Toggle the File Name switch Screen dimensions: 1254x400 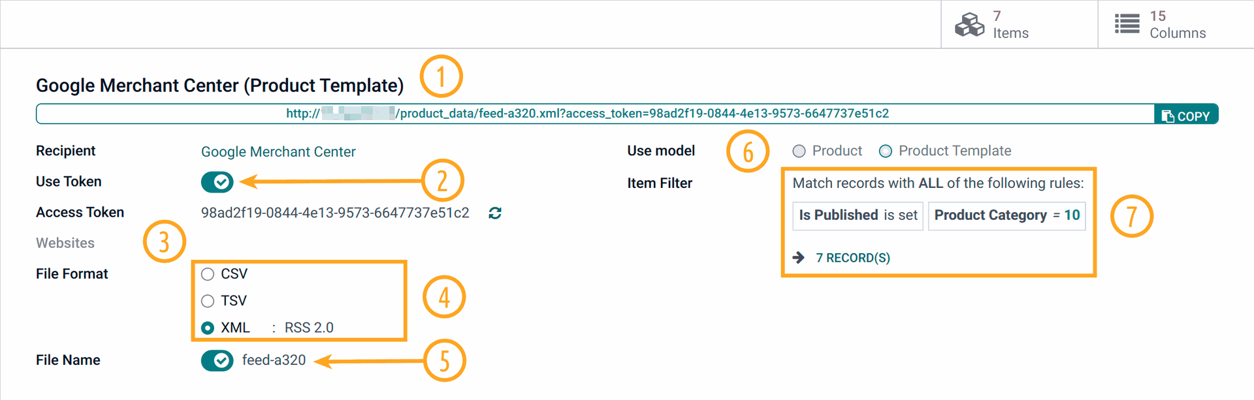217,360
